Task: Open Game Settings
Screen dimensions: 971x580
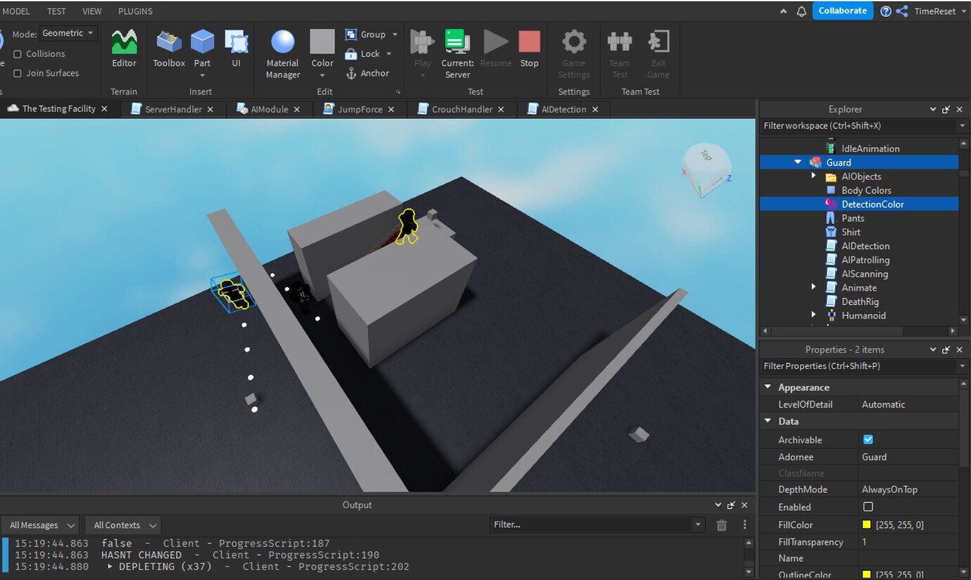Action: pos(574,49)
